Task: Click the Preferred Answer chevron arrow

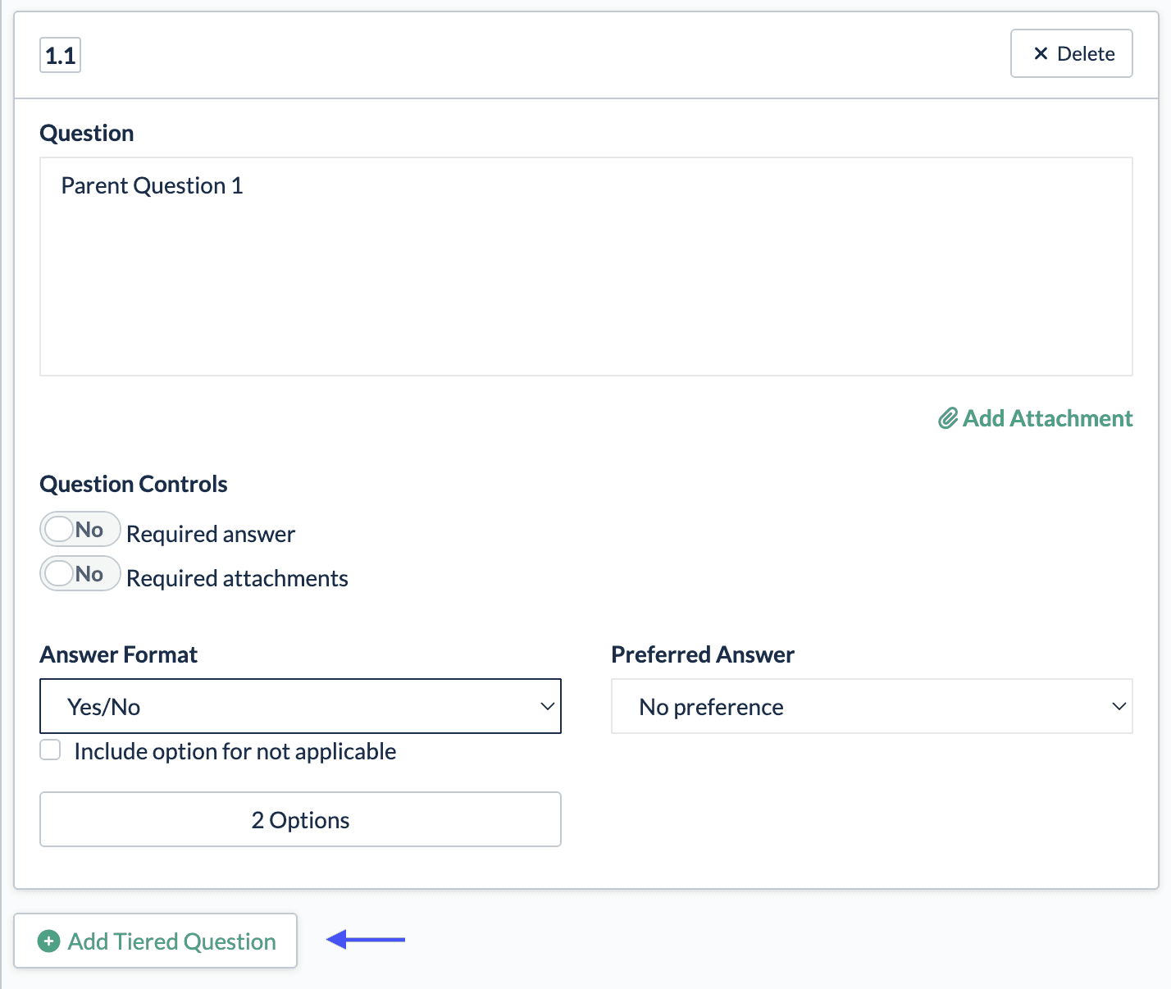Action: point(1119,706)
